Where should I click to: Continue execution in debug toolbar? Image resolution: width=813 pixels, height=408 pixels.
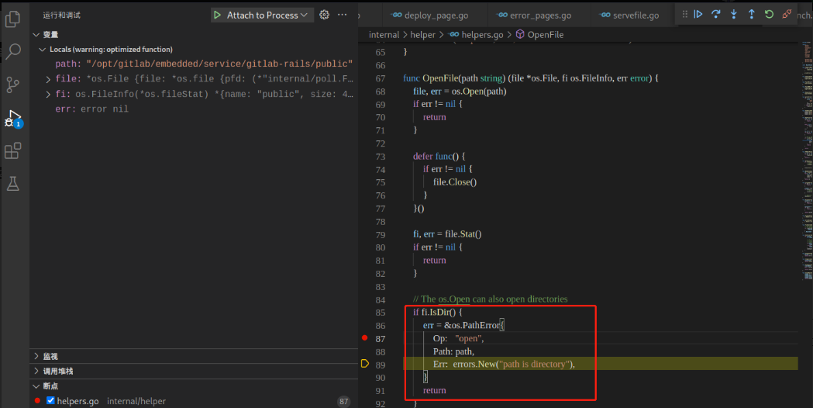click(x=698, y=14)
